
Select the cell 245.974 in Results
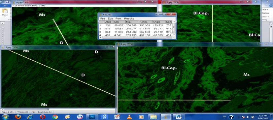pos(132,29)
